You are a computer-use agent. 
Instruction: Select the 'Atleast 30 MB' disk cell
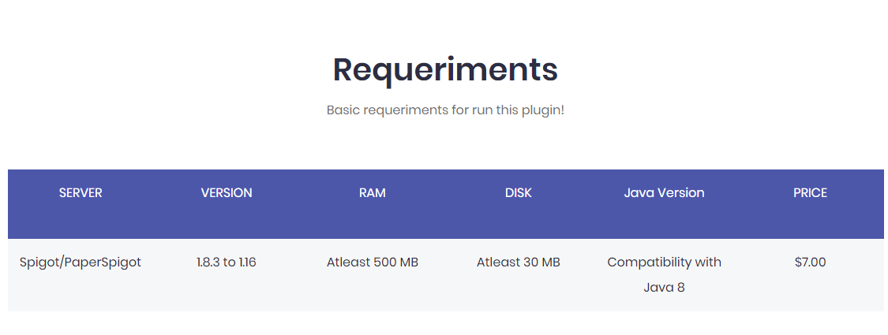point(519,262)
